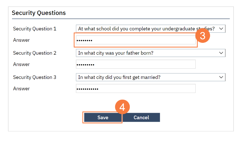Click the second 'Answer' label
This screenshot has width=249, height=144.
(21, 65)
